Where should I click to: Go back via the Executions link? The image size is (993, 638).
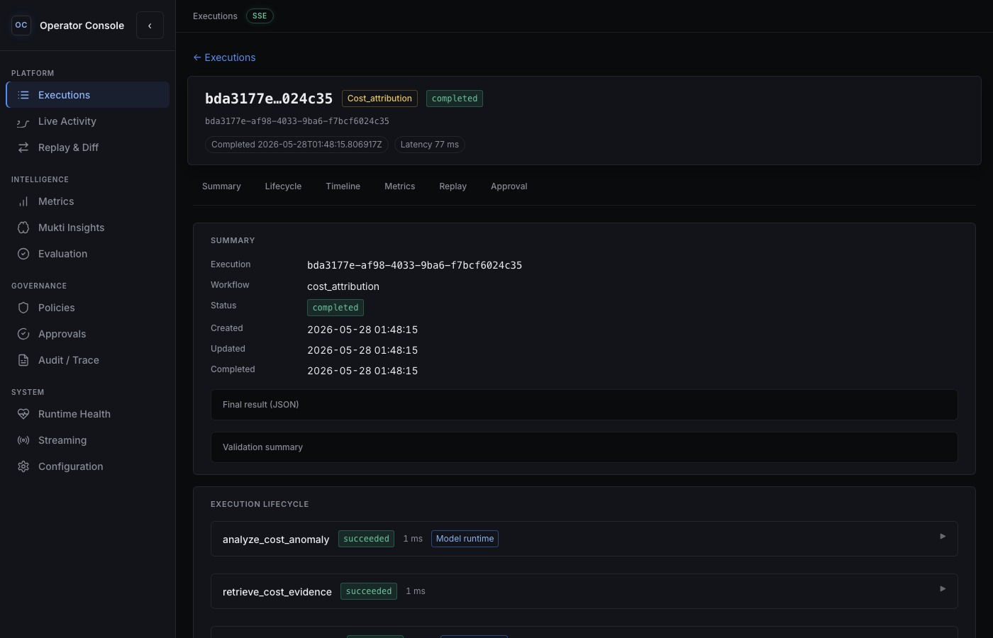pyautogui.click(x=224, y=57)
